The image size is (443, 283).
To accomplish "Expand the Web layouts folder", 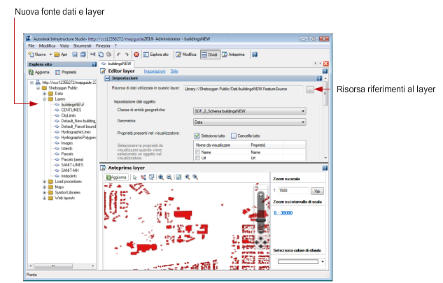I will (x=44, y=198).
